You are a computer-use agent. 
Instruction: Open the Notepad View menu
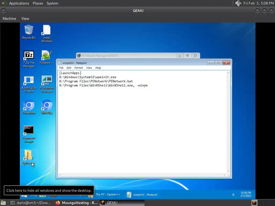coord(89,68)
